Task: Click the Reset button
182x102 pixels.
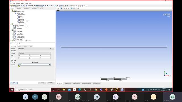Action: (42, 83)
